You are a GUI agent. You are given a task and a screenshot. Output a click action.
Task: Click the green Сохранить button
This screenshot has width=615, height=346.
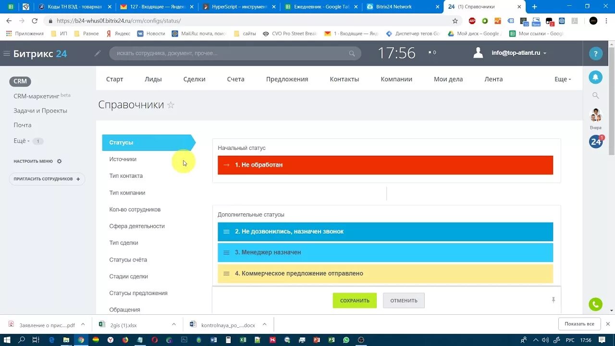(355, 300)
